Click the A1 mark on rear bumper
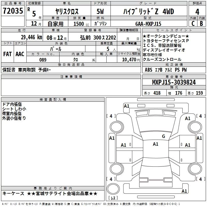This screenshot has height=207, width=207. [x=184, y=191]
